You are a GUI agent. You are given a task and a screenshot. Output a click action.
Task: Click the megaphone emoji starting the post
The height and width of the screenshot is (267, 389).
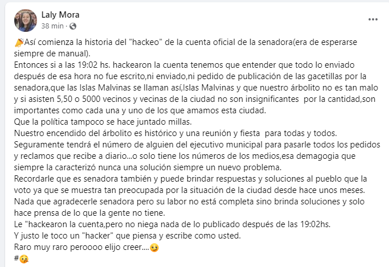point(19,42)
